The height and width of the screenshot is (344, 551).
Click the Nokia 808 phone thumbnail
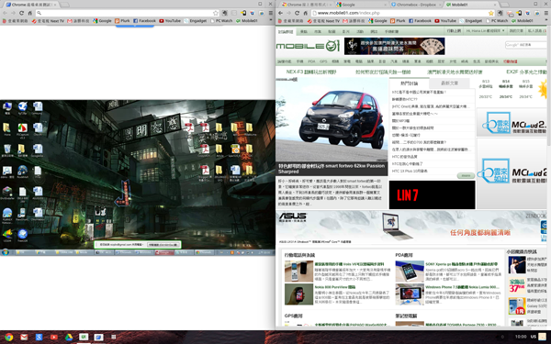tap(298, 294)
